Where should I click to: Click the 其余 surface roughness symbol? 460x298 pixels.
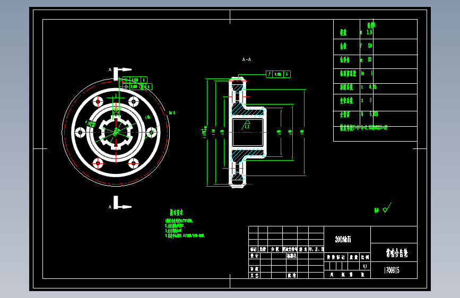(x=383, y=208)
